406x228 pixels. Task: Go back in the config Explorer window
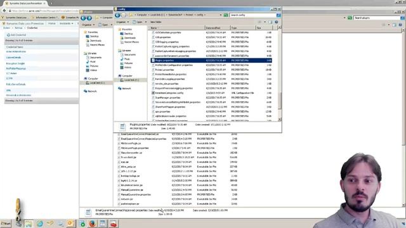point(117,15)
